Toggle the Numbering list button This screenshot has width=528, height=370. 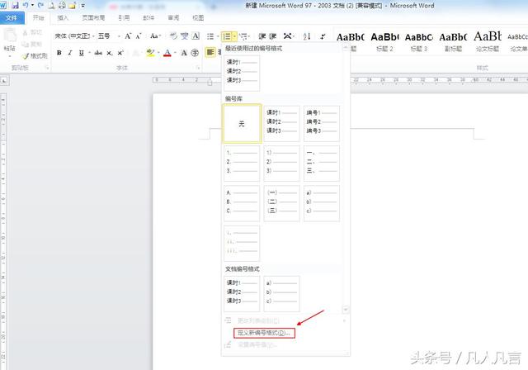(x=227, y=36)
